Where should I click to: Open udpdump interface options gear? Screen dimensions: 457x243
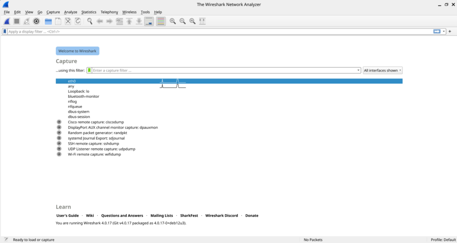coord(59,149)
